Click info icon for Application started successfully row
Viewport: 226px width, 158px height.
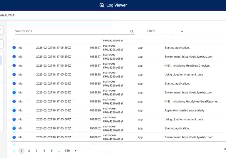(x=14, y=110)
